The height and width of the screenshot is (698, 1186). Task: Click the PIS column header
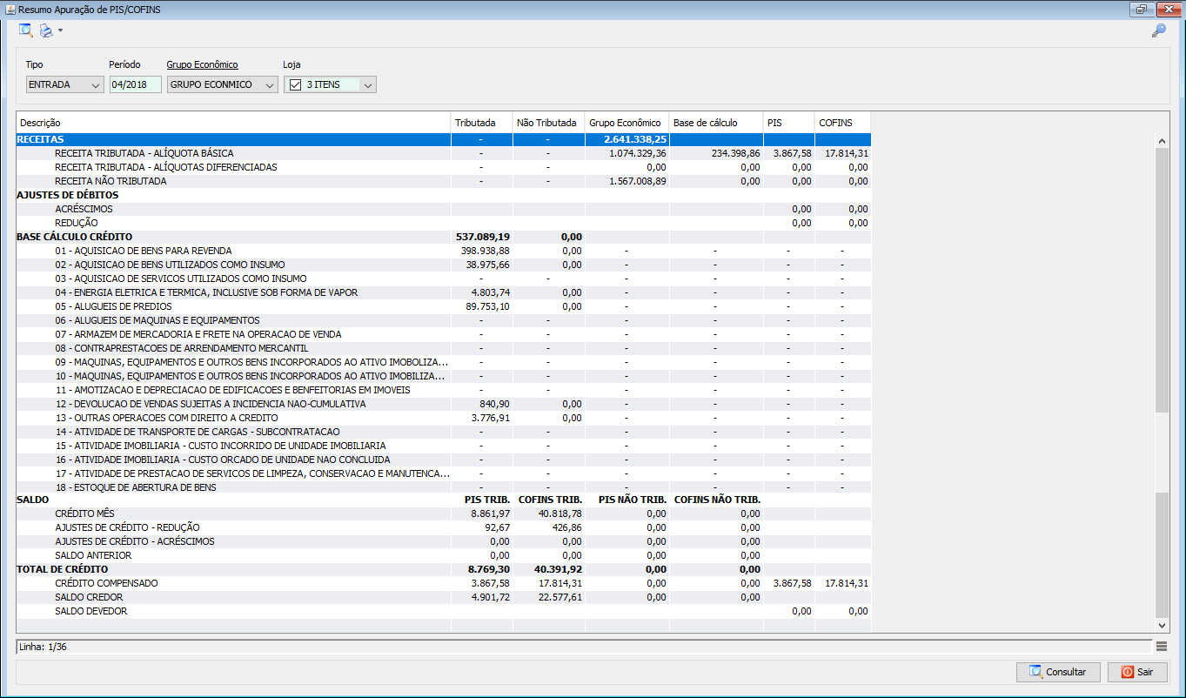[x=788, y=123]
